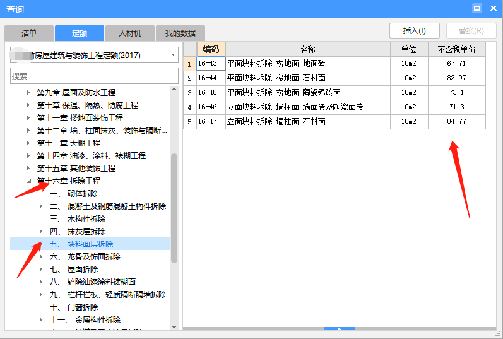Screen dimensions: 503x339
Task: Expand 九、栏杆栏板 arrow
Action: tap(41, 295)
